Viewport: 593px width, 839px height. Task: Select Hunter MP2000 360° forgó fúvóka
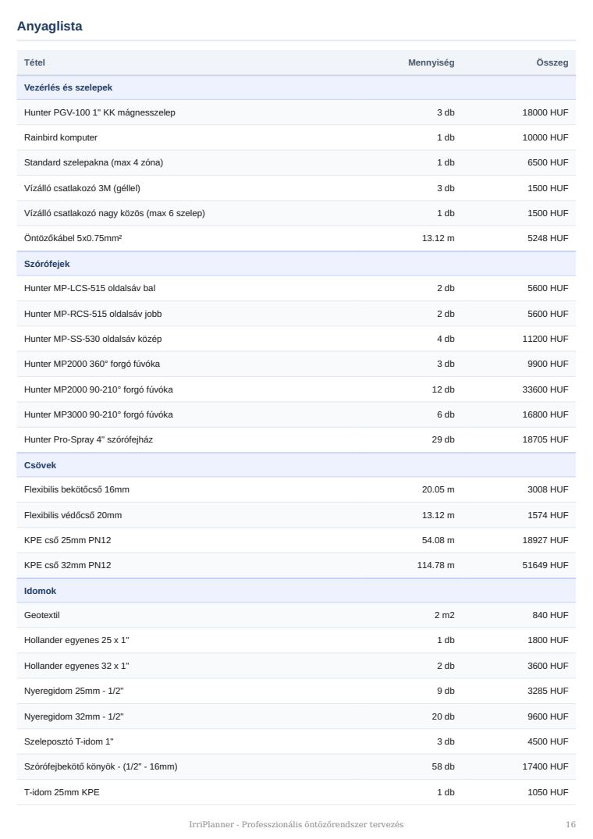(x=92, y=364)
